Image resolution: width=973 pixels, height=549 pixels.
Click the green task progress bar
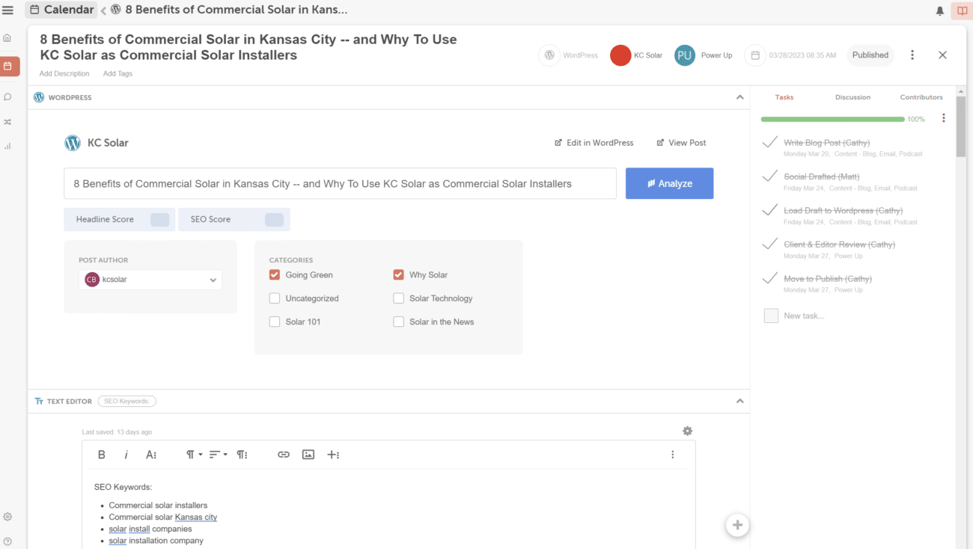pos(832,119)
